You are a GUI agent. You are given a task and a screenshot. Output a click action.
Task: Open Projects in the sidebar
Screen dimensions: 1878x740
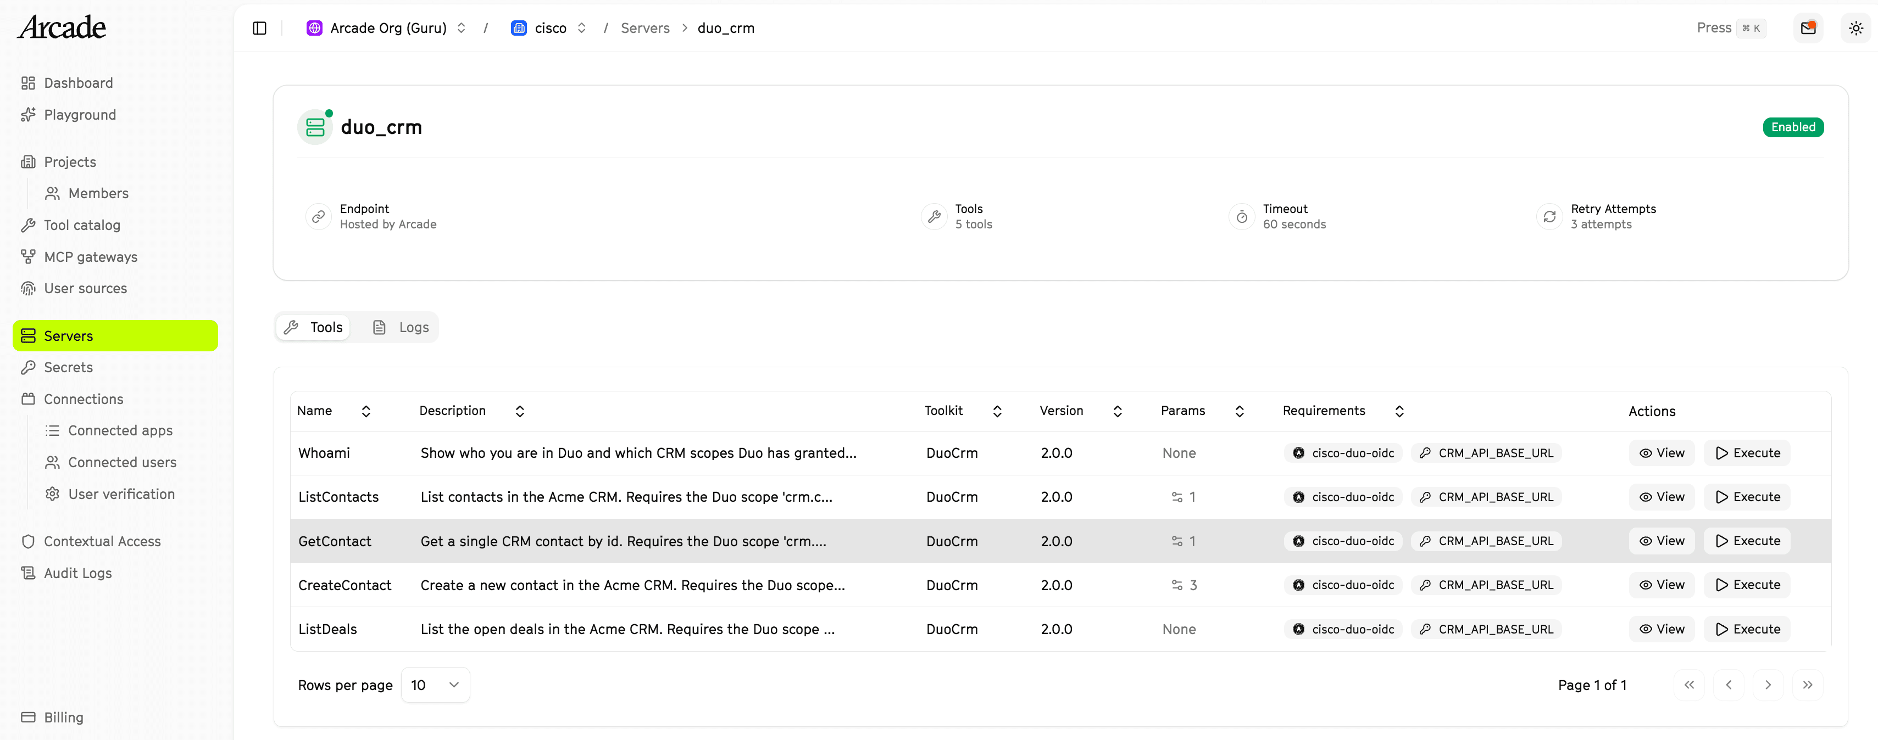[x=115, y=162]
